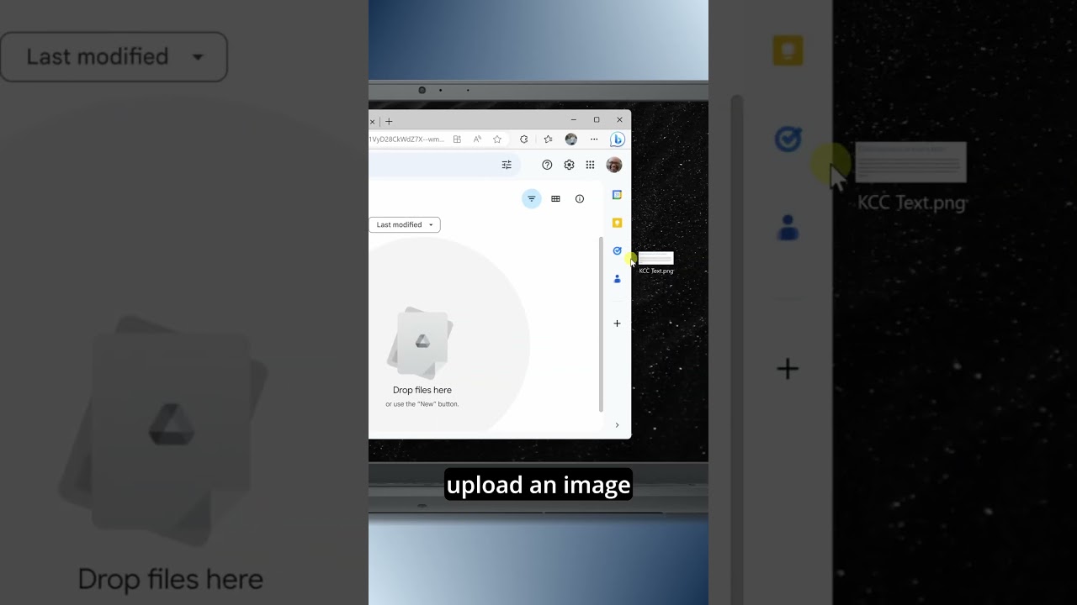
Task: Switch to grid layout view
Action: pyautogui.click(x=555, y=199)
